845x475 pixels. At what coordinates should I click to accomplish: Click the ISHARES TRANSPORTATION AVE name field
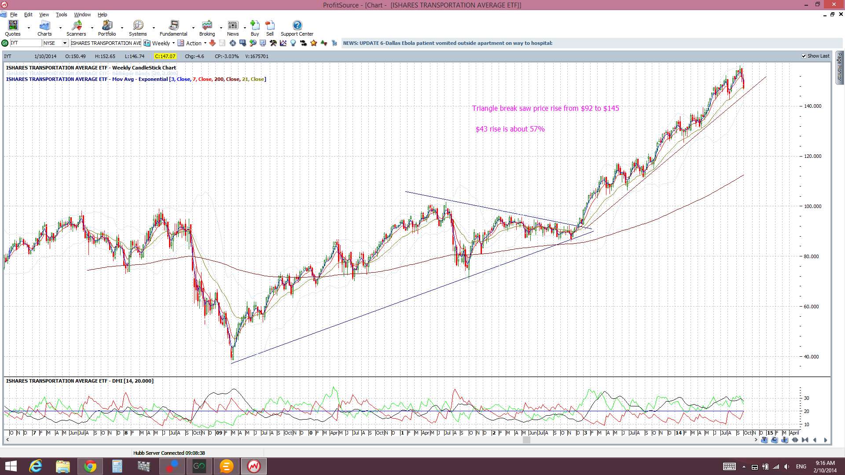tap(106, 43)
